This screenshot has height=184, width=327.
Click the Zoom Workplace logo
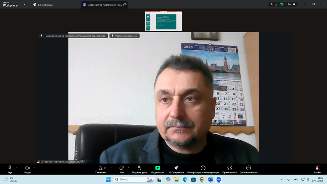[x=10, y=4]
